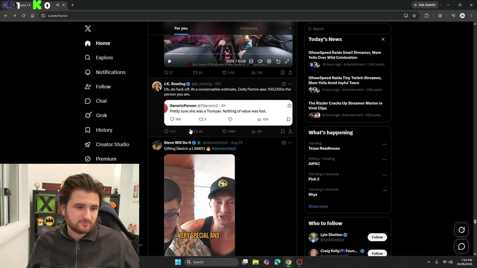
Task: Open File Explorer from the taskbar
Action: 256,262
